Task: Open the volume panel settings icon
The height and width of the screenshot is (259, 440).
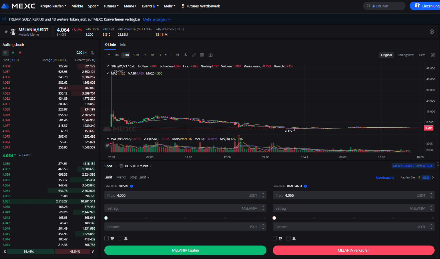Action: 108,146
